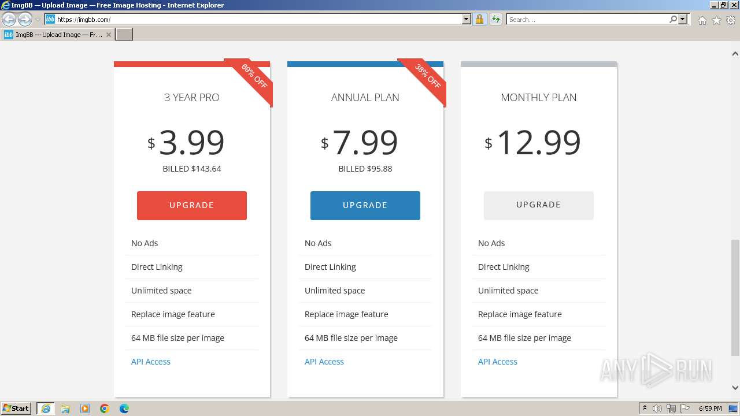
Task: Open File Explorer folder taskbar icon
Action: coord(65,408)
